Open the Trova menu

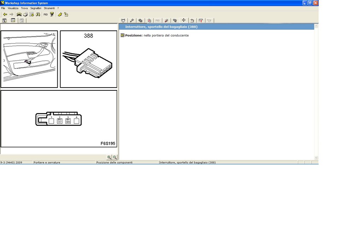[x=24, y=8]
